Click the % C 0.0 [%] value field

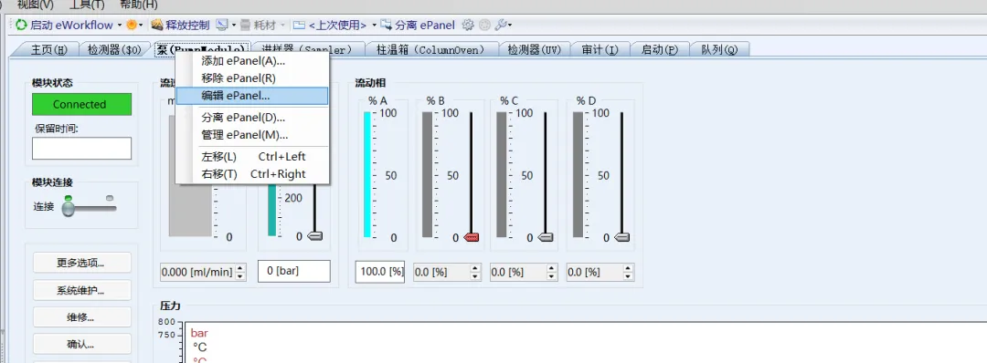tap(518, 272)
